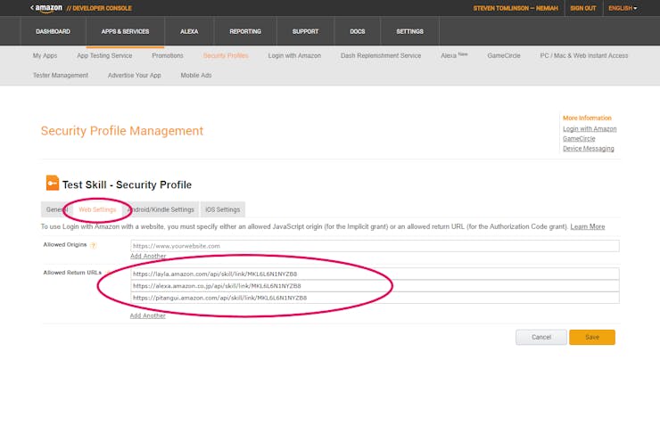Open Tester Management
This screenshot has height=442, width=660.
[61, 75]
